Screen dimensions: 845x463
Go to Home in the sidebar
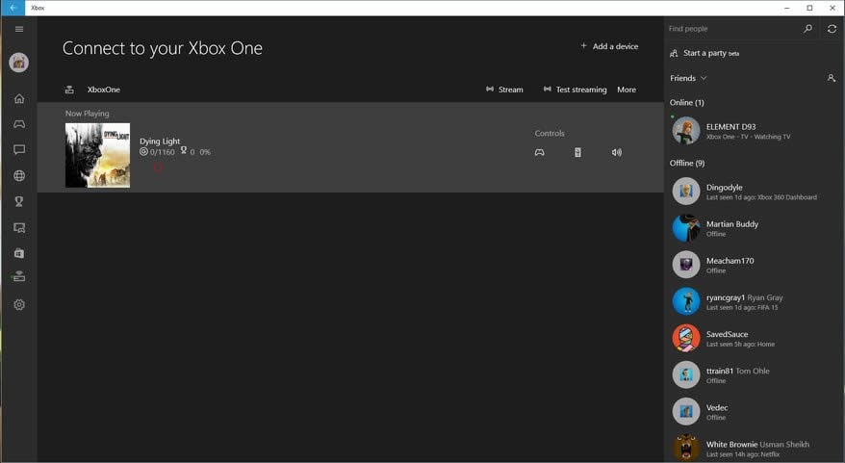point(18,98)
